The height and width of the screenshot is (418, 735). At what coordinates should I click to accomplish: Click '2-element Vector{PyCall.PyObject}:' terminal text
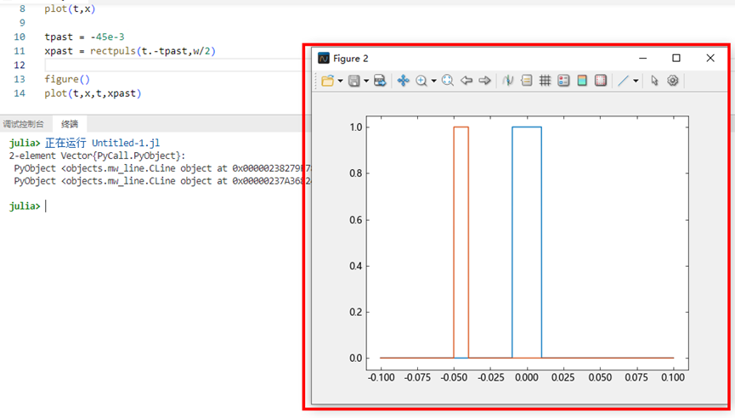[x=97, y=155]
